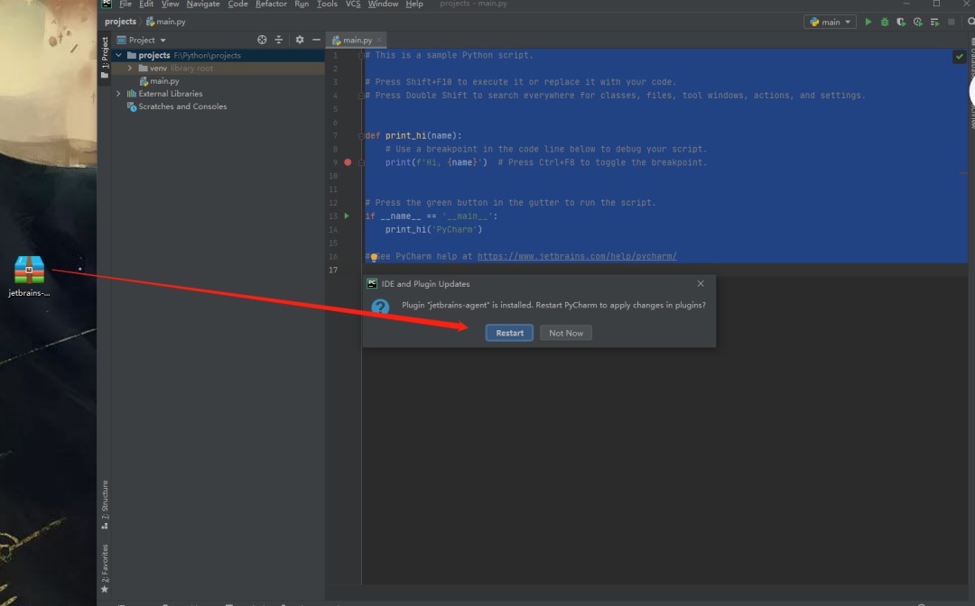This screenshot has height=606, width=975.
Task: Click the profiler run icon
Action: click(917, 21)
